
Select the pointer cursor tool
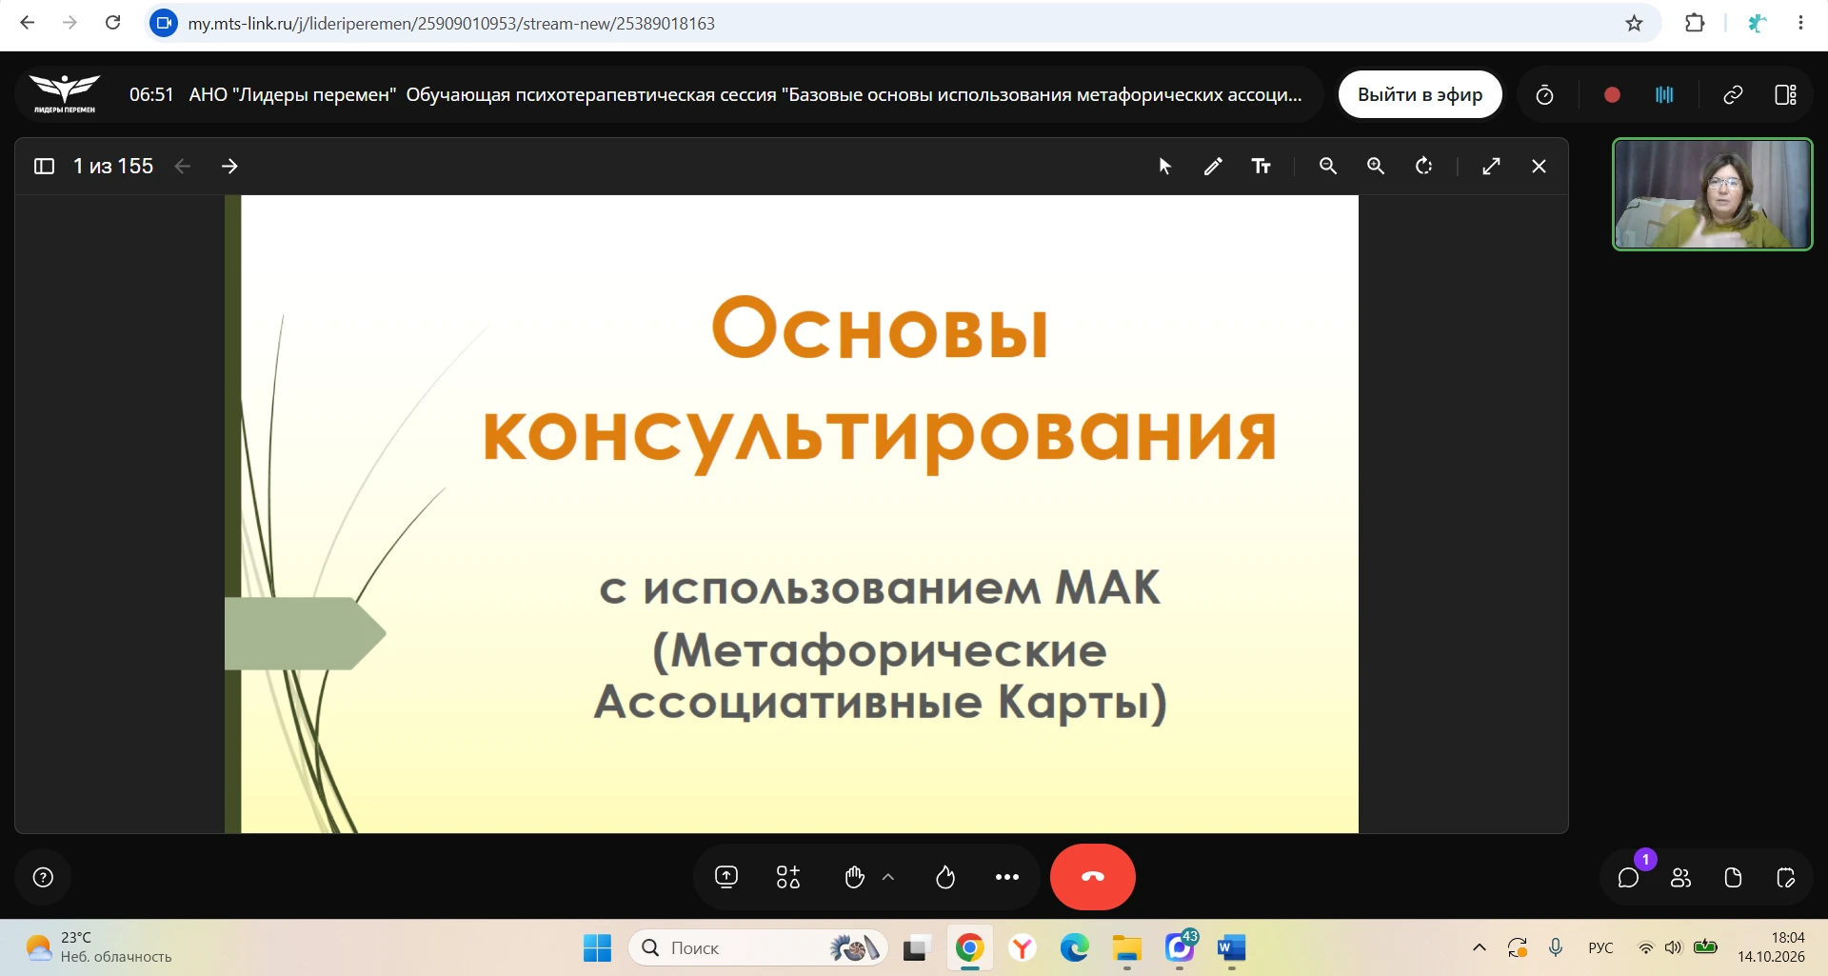click(1165, 166)
